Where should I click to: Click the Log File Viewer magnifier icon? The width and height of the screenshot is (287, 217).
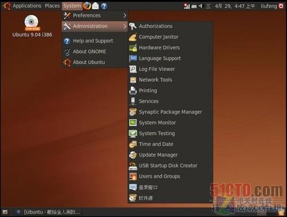133,69
